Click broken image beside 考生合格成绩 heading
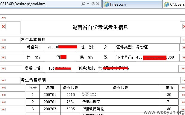Screen dimensions: 185x115 3,80
